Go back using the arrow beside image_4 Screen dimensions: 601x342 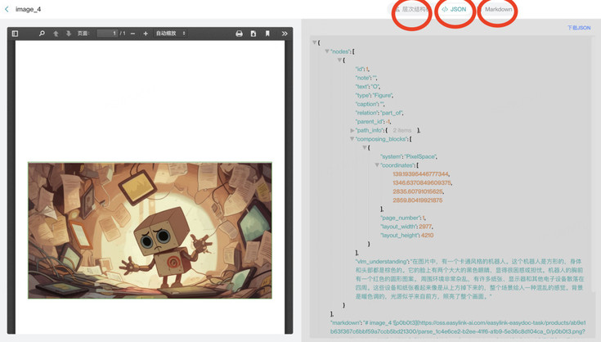(x=7, y=9)
